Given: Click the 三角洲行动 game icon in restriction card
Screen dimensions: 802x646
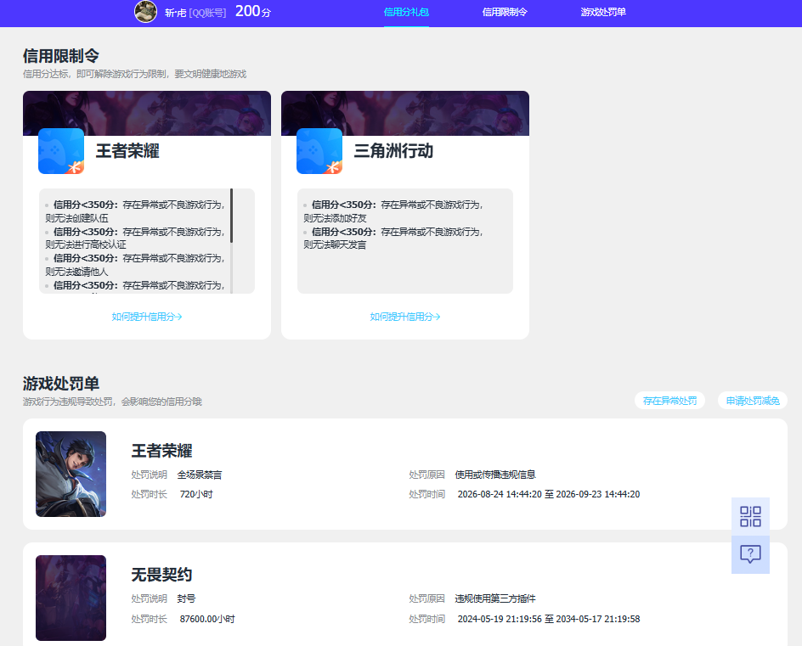Looking at the screenshot, I should click(319, 151).
